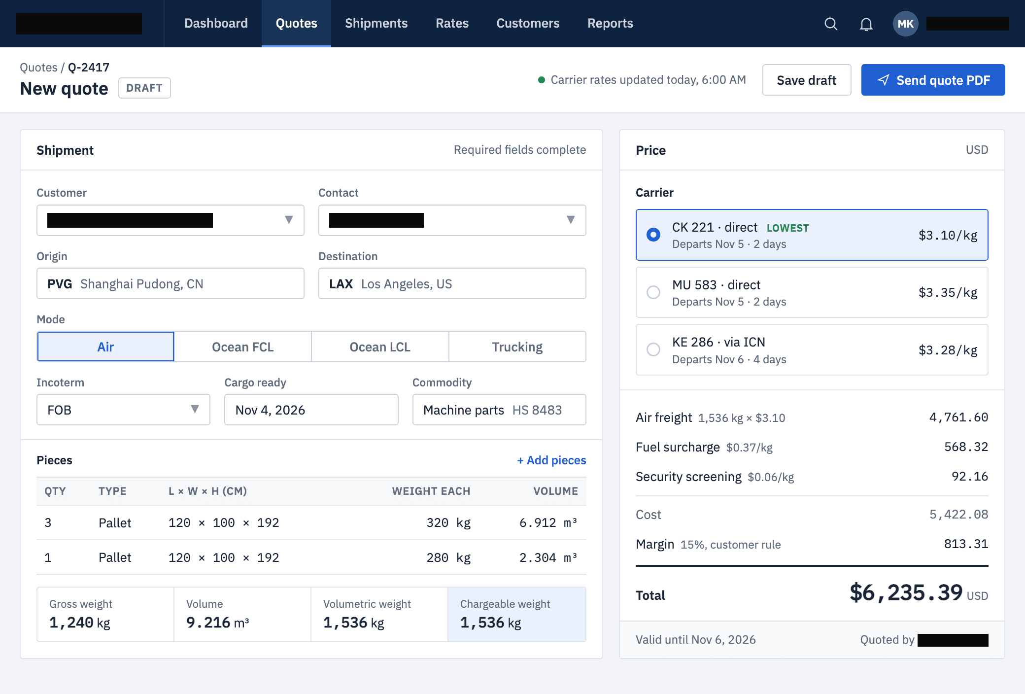Click + Add pieces link
The width and height of the screenshot is (1025, 694).
(551, 460)
